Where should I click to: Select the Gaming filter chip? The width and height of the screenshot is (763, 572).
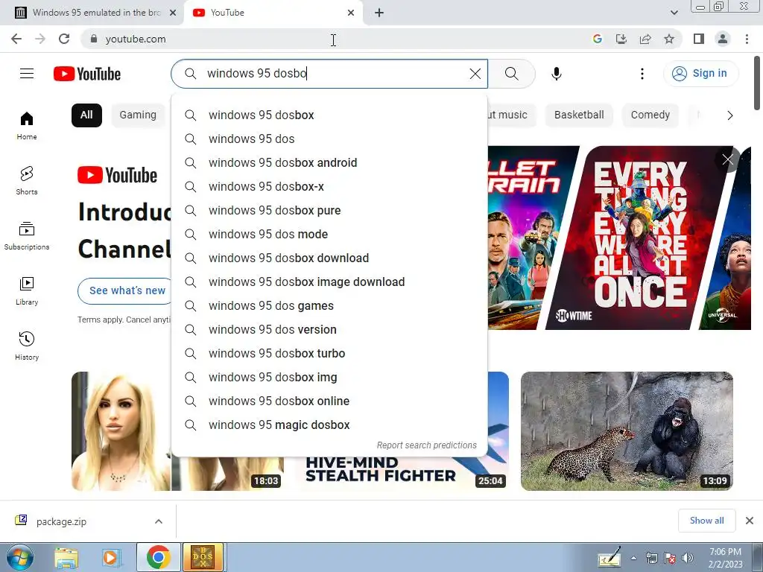(138, 115)
